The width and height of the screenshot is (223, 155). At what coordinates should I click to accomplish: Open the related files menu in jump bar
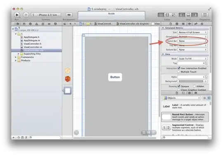65,24
